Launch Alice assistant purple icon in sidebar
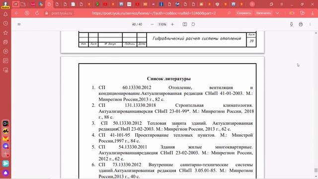318x179 pixels. click(x=5, y=173)
